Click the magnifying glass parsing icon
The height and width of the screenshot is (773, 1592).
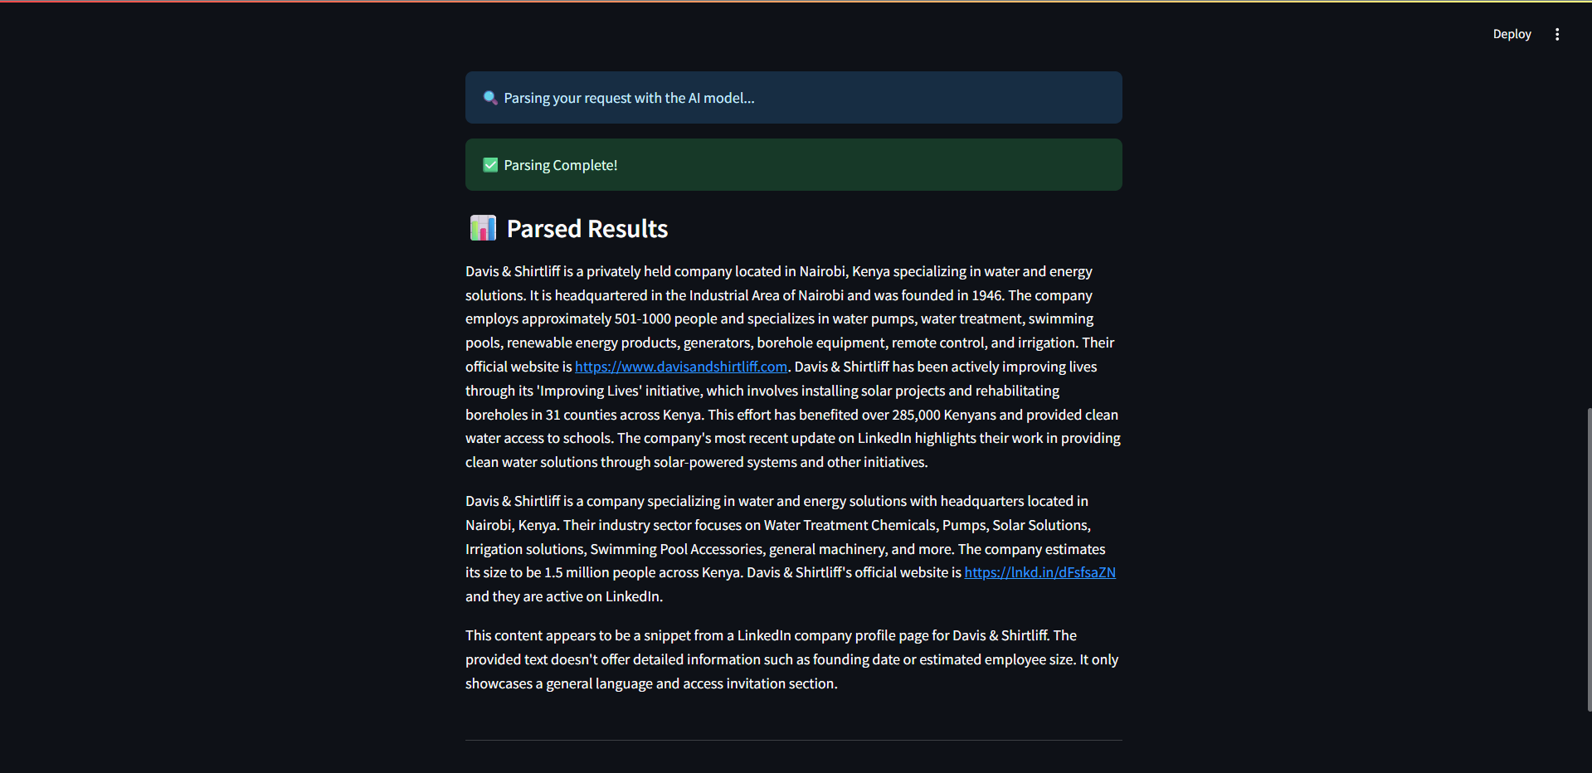tap(490, 98)
